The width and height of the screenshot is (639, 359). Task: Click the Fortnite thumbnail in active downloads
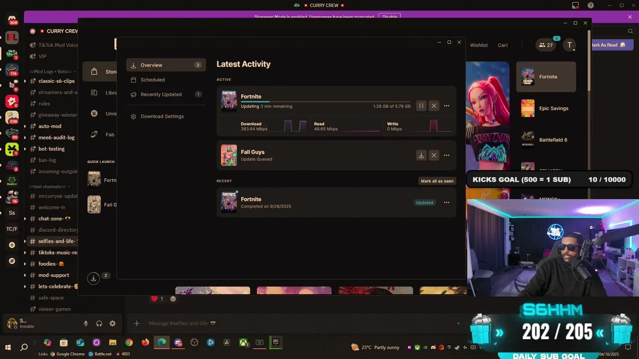229,101
